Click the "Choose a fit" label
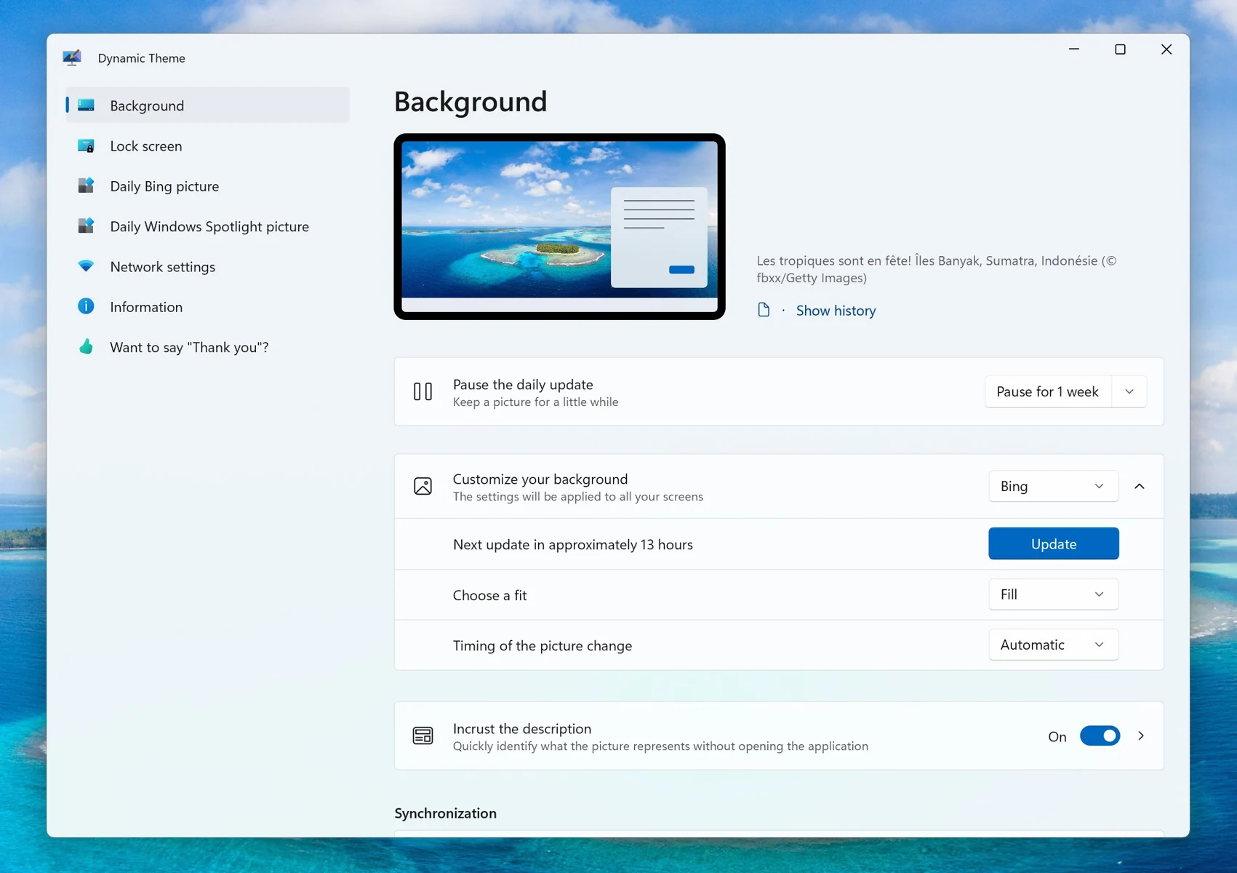This screenshot has height=873, width=1237. click(x=489, y=595)
